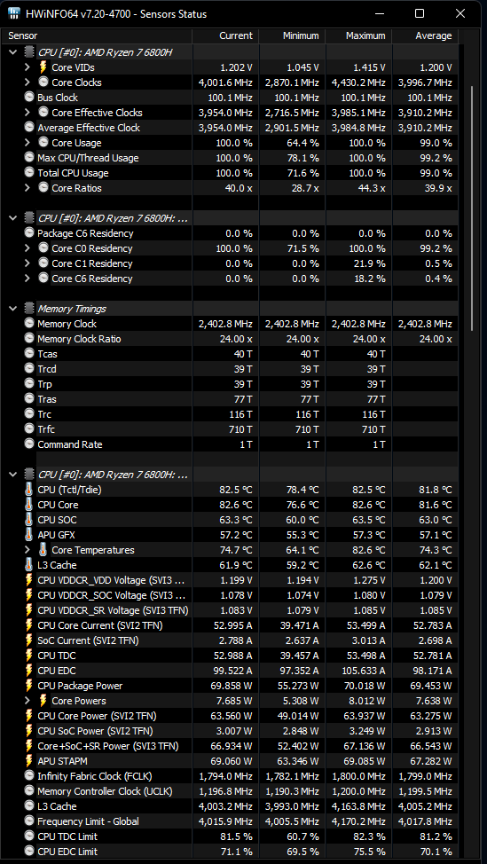Select the Memory Clock Ratio row
Viewport: 487px width, 864px height.
point(232,339)
